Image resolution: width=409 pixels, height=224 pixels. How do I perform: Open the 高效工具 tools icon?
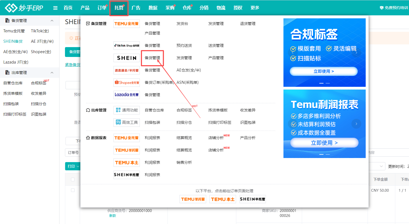pos(126,122)
